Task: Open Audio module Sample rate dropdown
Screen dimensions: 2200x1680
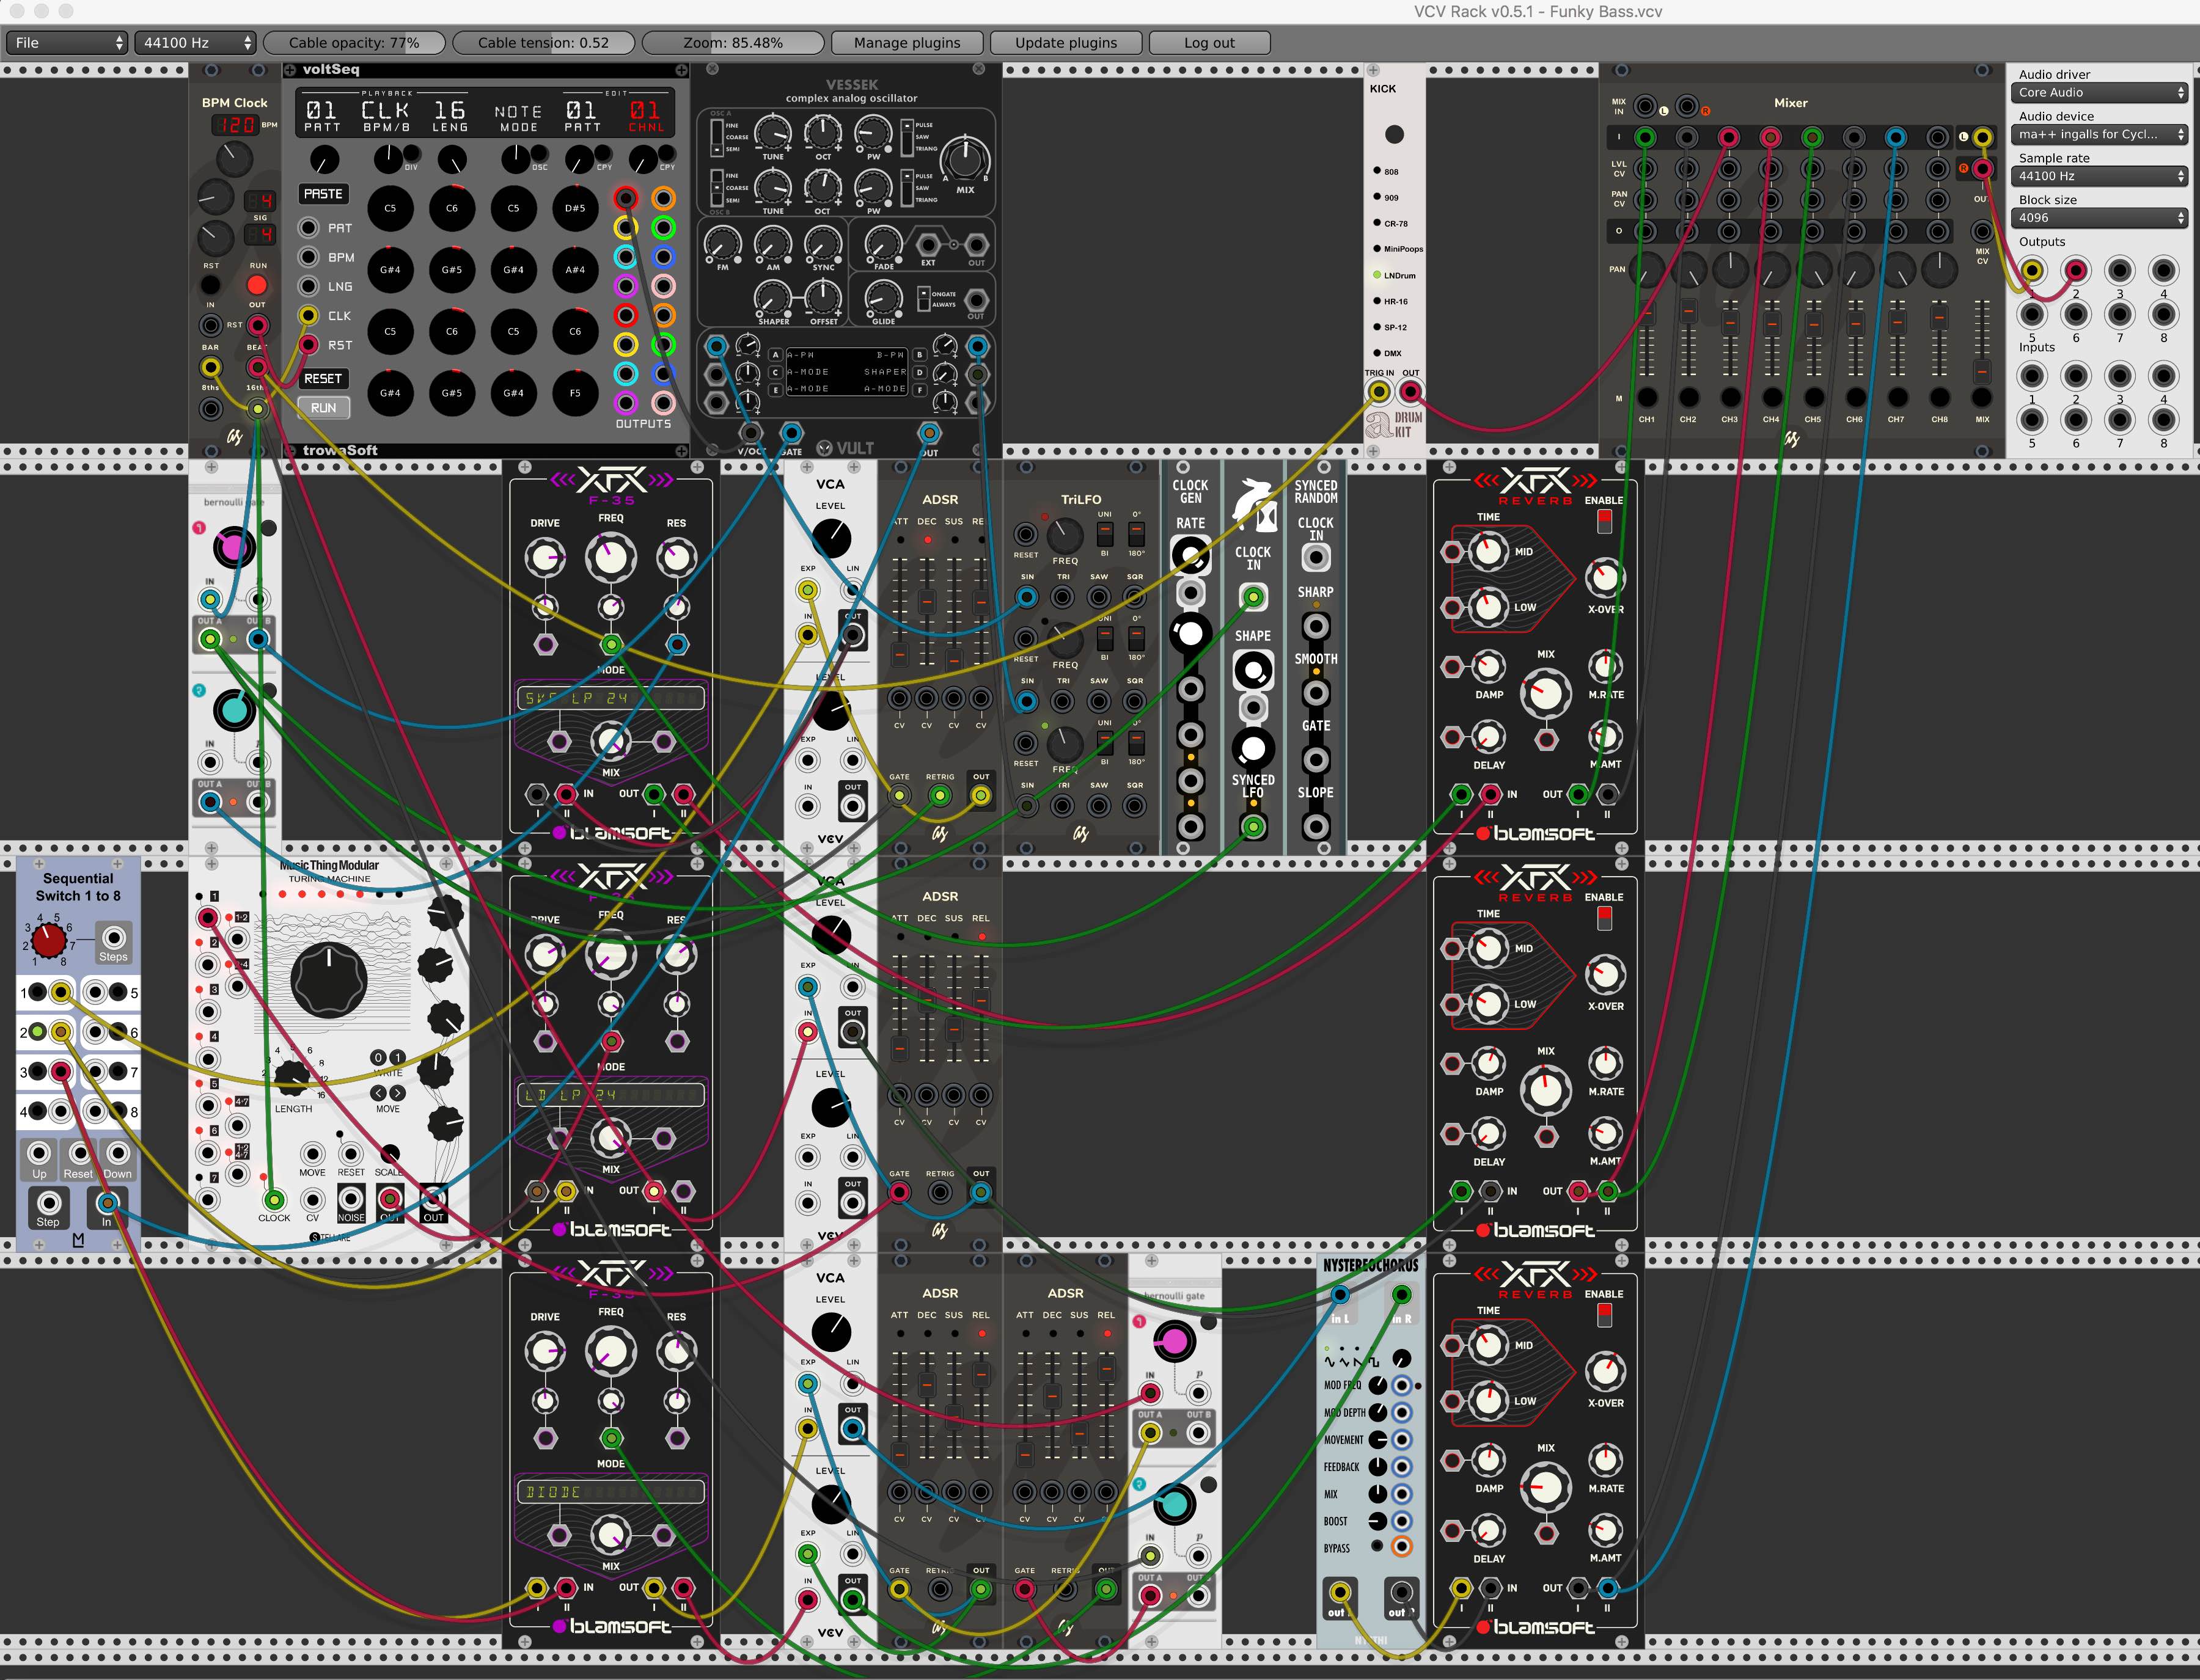Action: tap(2099, 176)
